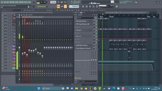Select the playlist select tool dashed square

[74, 10]
